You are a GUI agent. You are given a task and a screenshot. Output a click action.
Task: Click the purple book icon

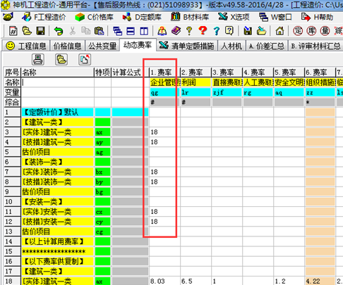tap(176, 31)
